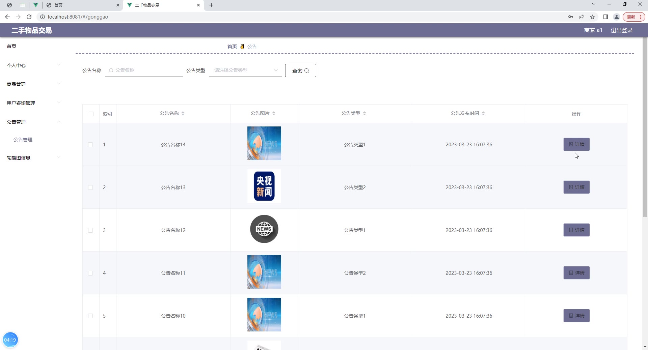Go to 首页 in the sidebar
This screenshot has height=350, width=648.
pyautogui.click(x=11, y=46)
